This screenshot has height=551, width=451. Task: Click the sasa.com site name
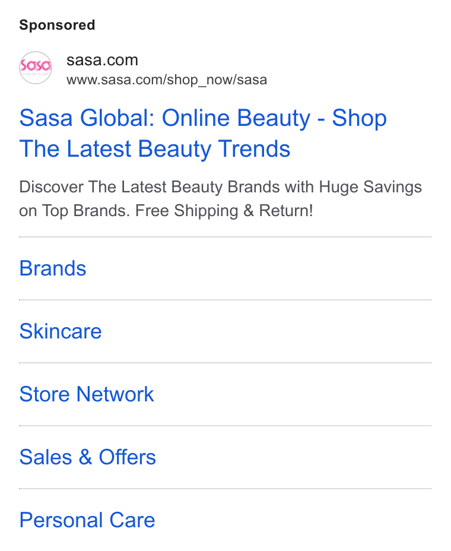coord(102,60)
